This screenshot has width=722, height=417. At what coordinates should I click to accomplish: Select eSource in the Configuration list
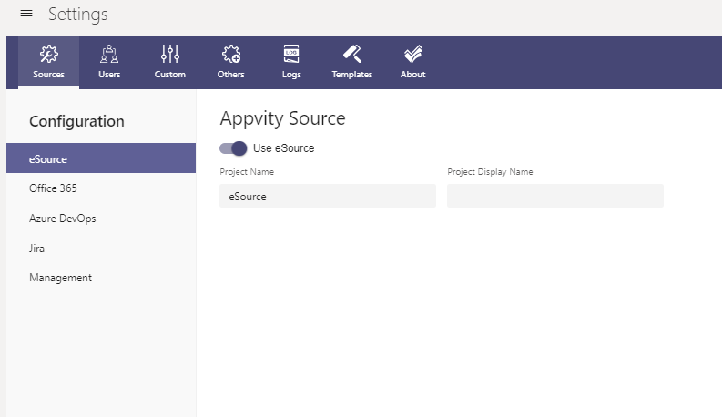100,158
